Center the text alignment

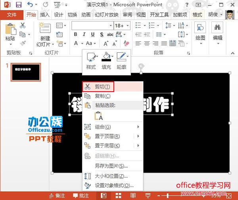click(147, 44)
